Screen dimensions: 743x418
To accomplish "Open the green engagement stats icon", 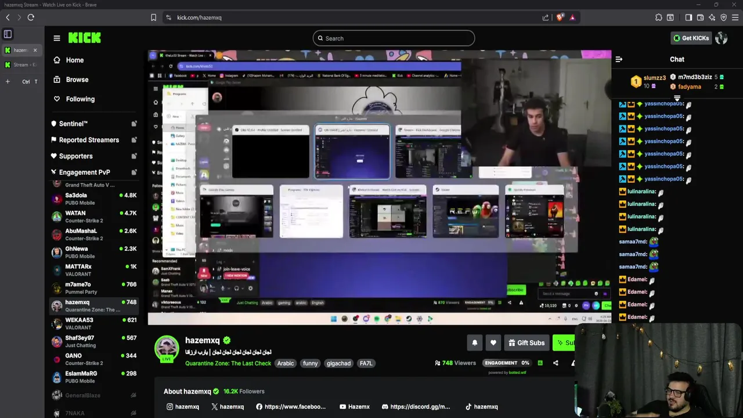I will (x=540, y=363).
